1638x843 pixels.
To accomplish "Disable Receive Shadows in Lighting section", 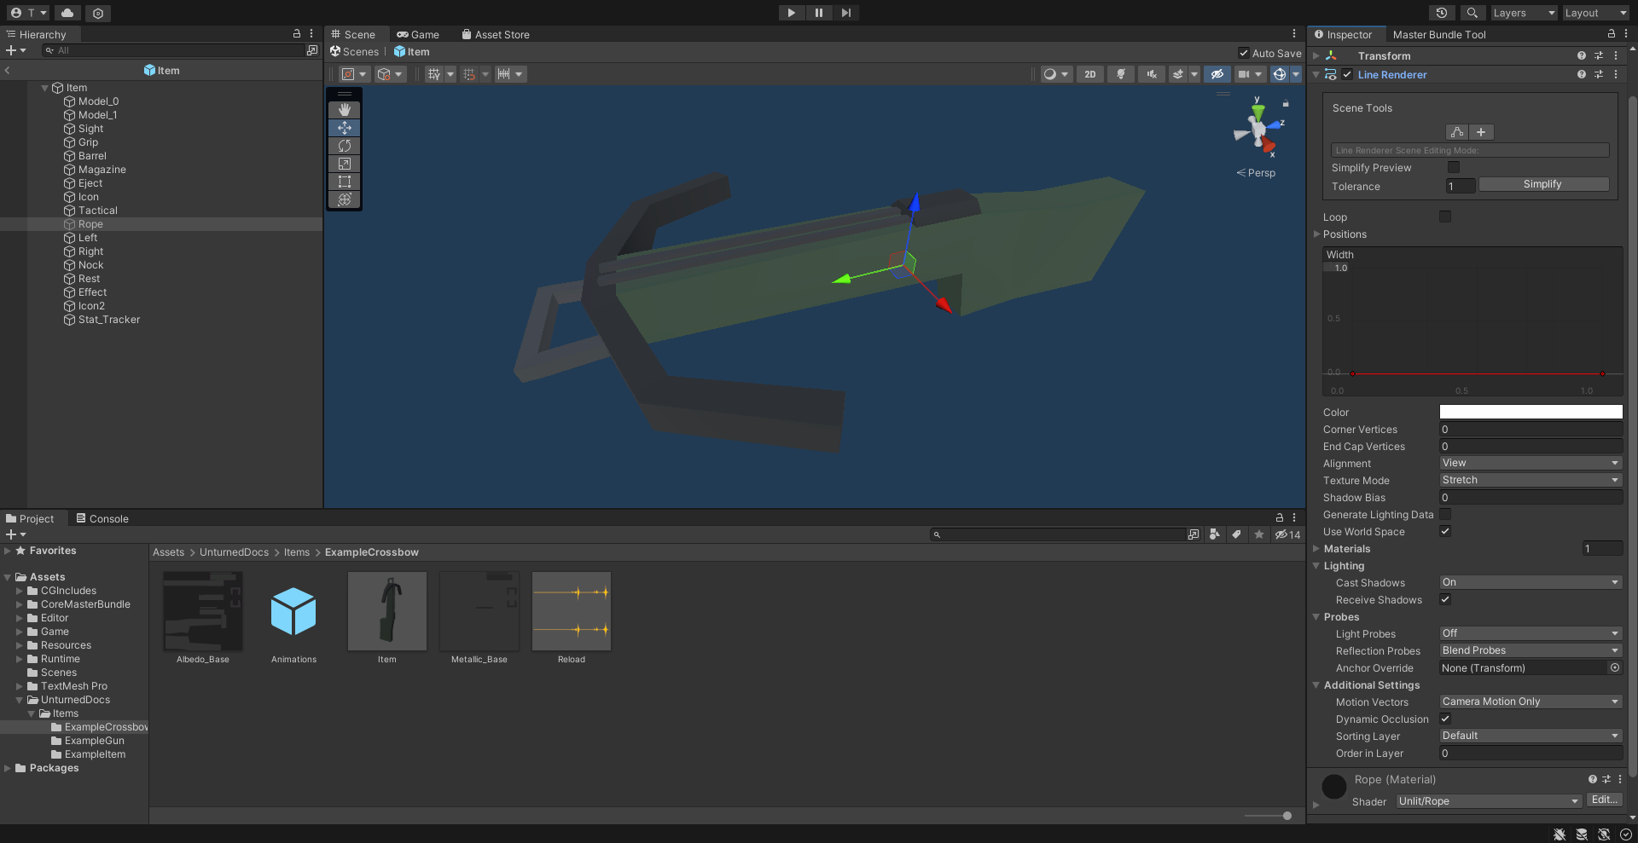I will click(x=1445, y=599).
